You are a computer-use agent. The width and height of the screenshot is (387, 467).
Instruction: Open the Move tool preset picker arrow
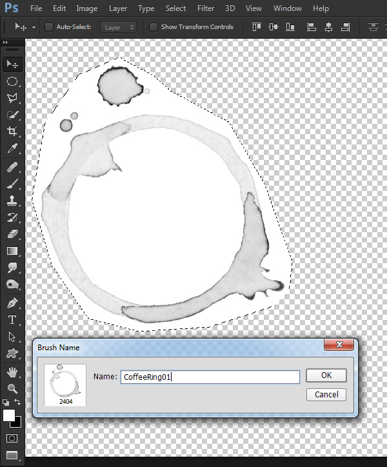click(x=34, y=27)
